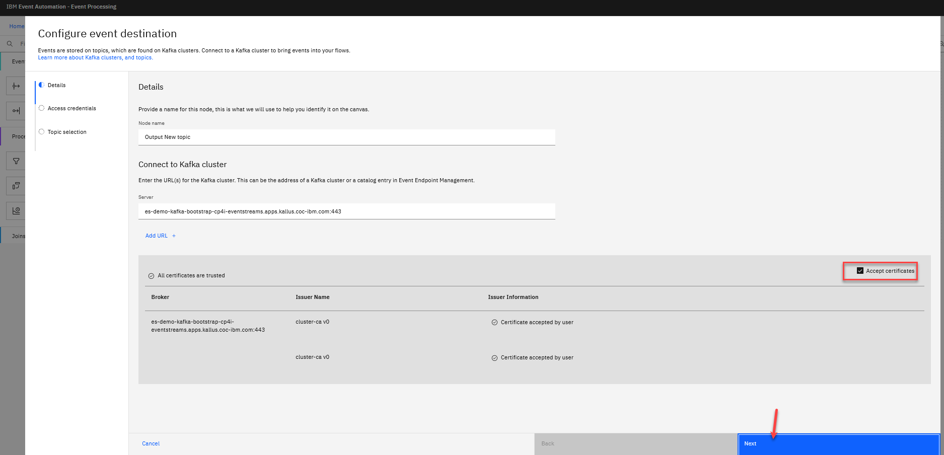The width and height of the screenshot is (944, 455).
Task: Expand the Joins palette section
Action: 18,236
